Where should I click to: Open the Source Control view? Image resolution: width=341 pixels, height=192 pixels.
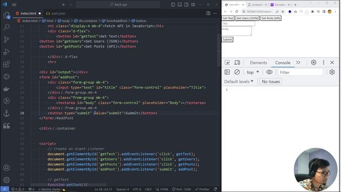click(6, 39)
